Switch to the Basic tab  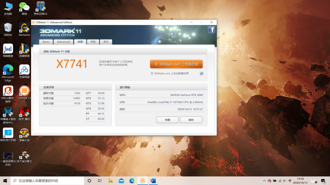tap(46, 42)
